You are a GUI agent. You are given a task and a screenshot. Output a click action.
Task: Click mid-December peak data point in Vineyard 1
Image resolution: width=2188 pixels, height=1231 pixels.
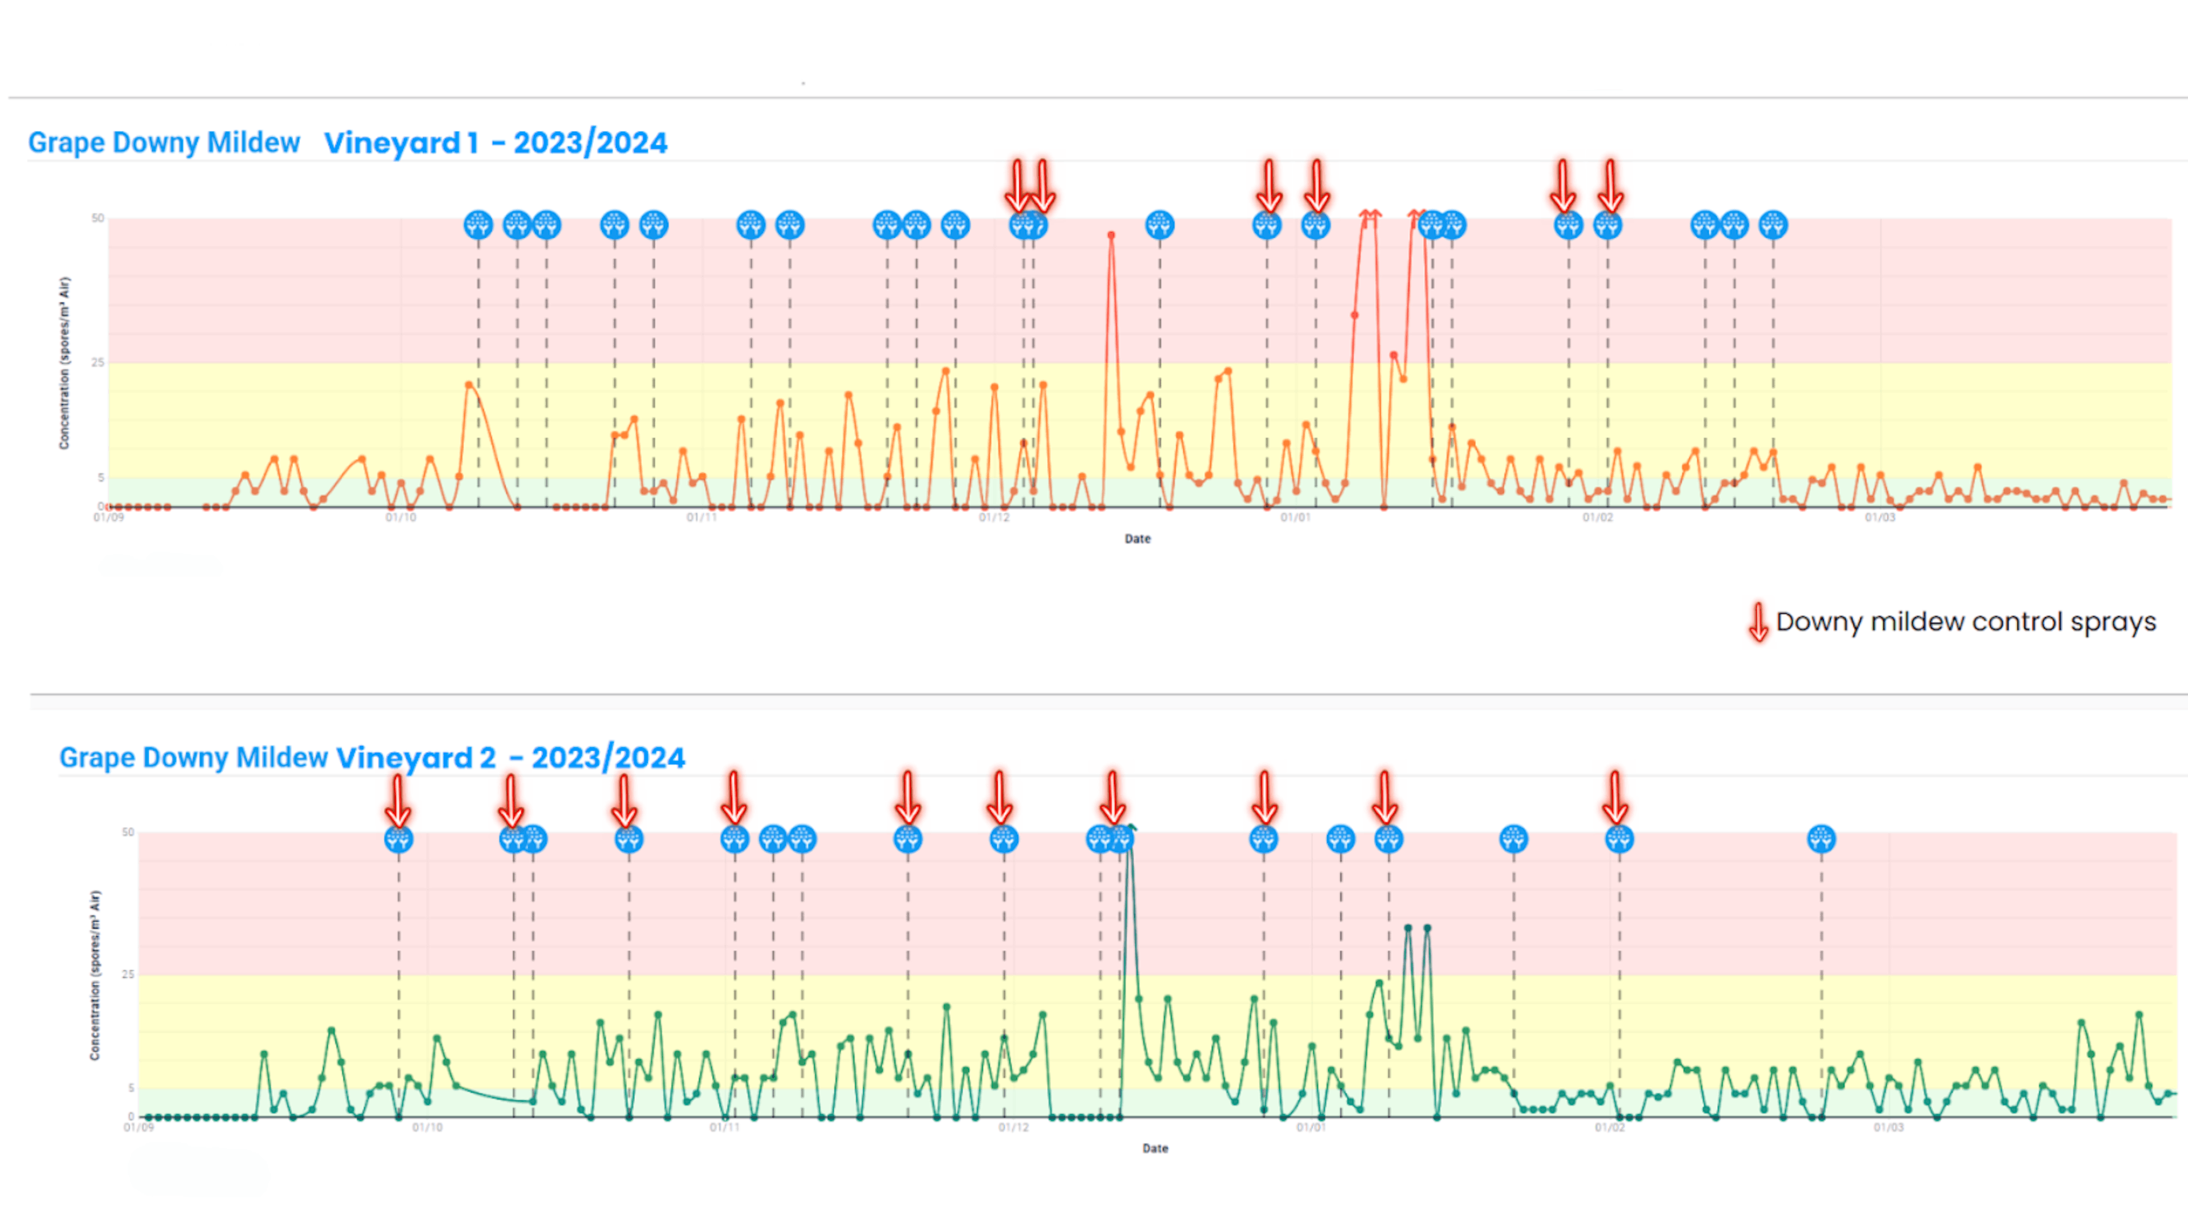click(x=1111, y=235)
